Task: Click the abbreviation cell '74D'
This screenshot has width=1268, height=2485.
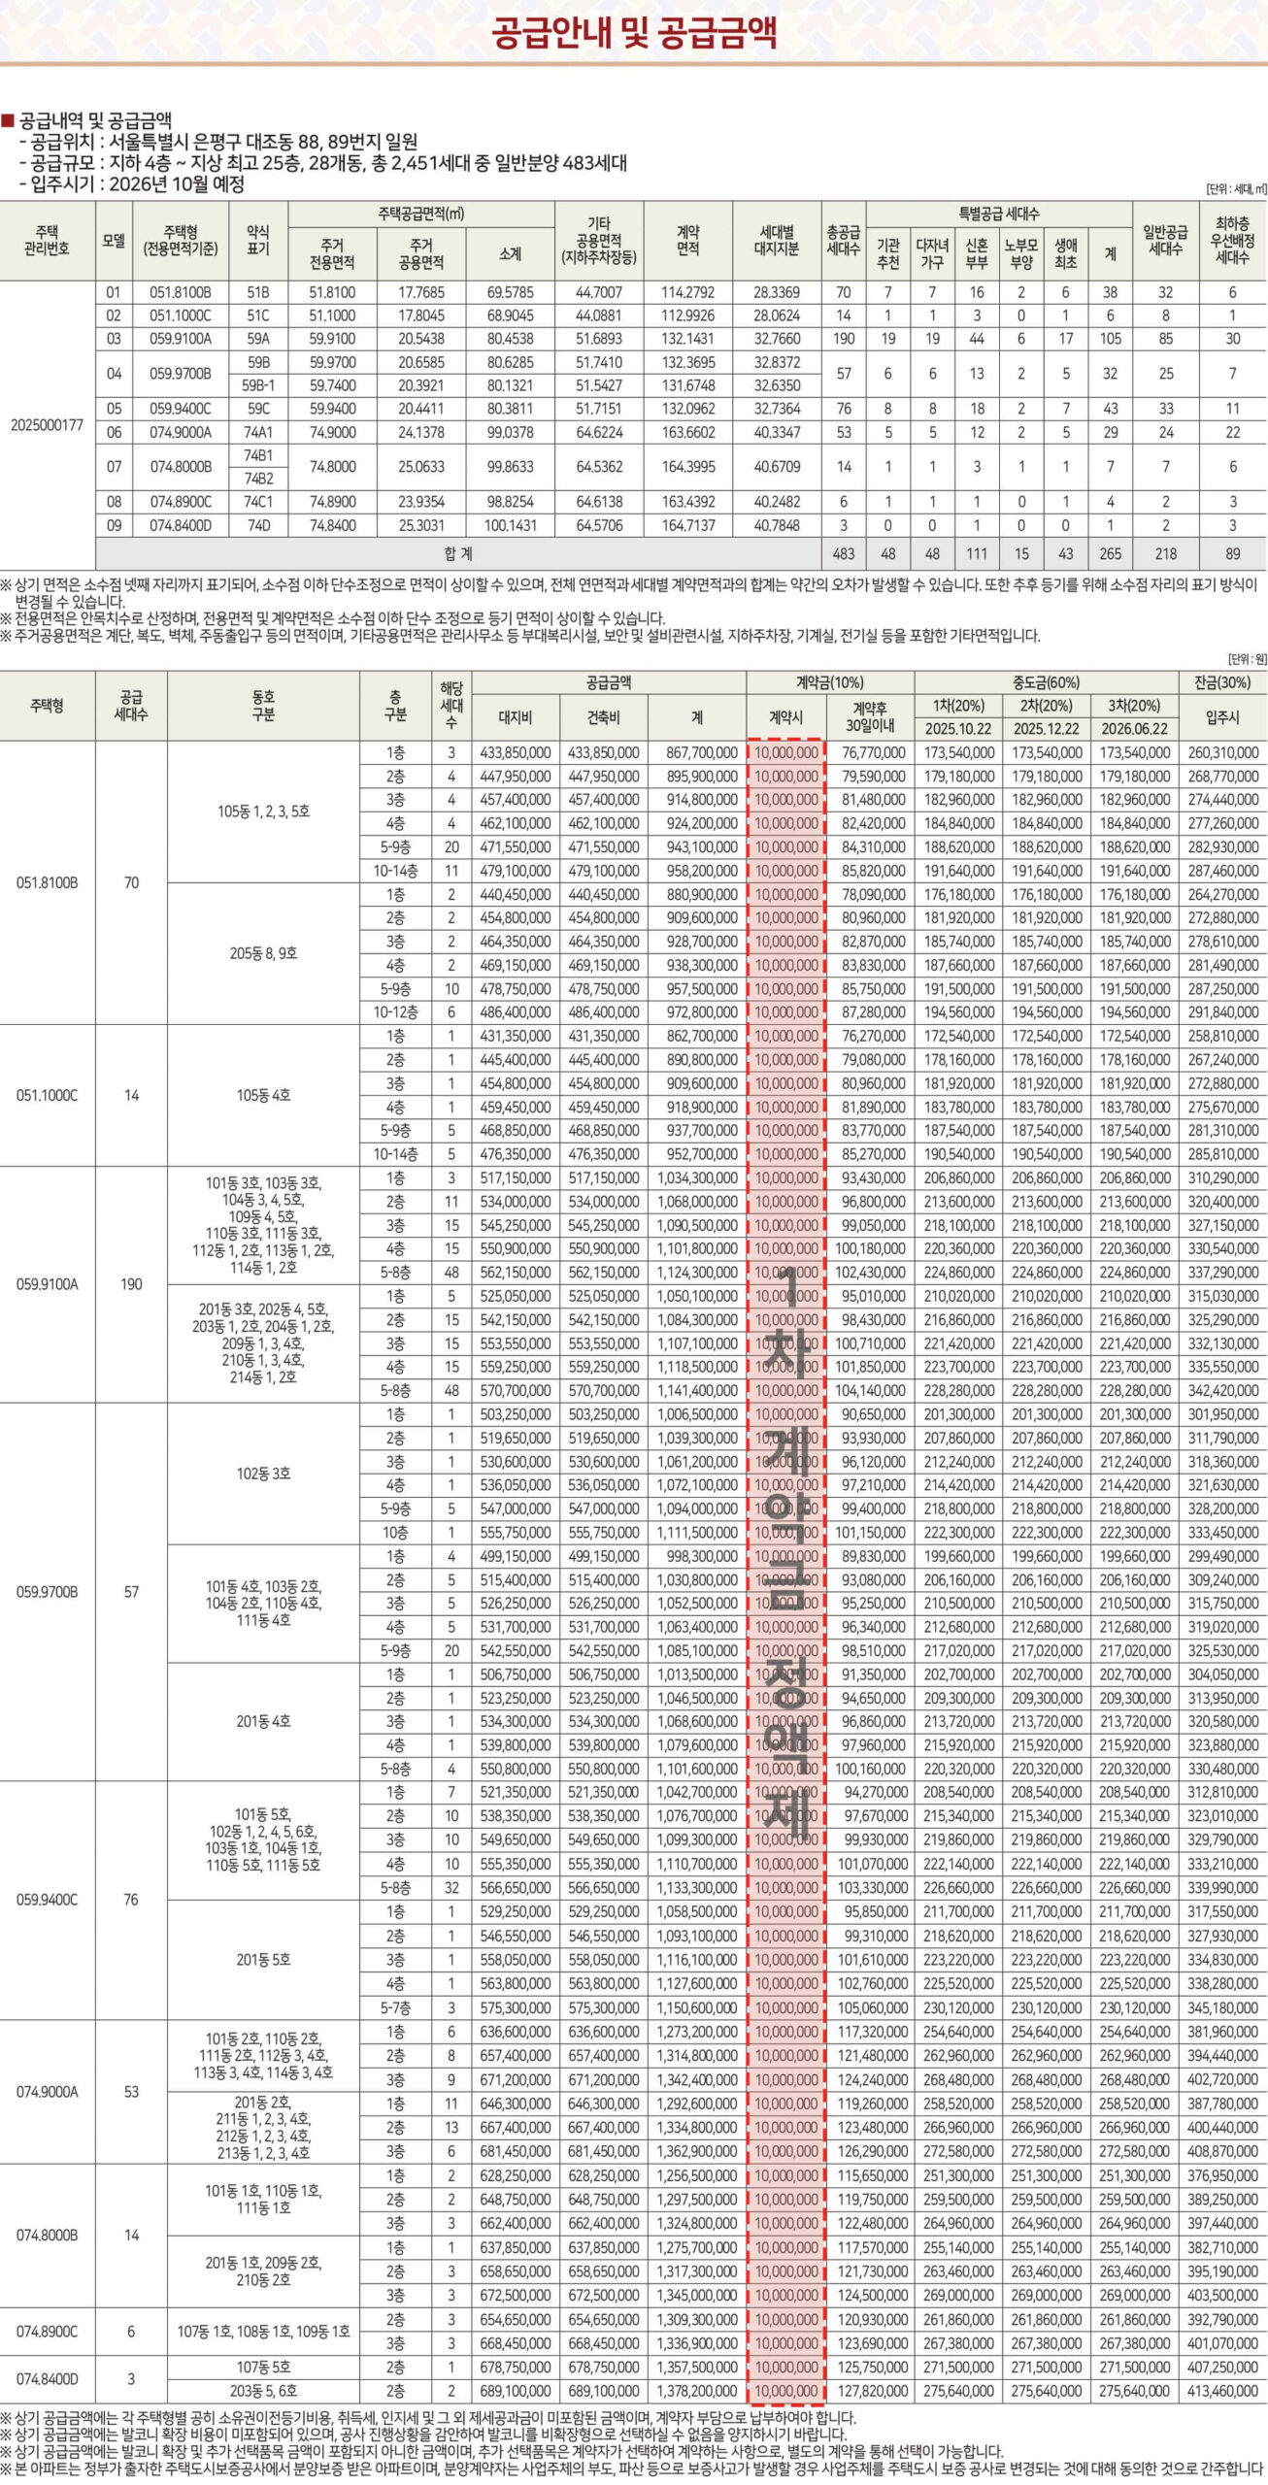Action: tap(258, 525)
